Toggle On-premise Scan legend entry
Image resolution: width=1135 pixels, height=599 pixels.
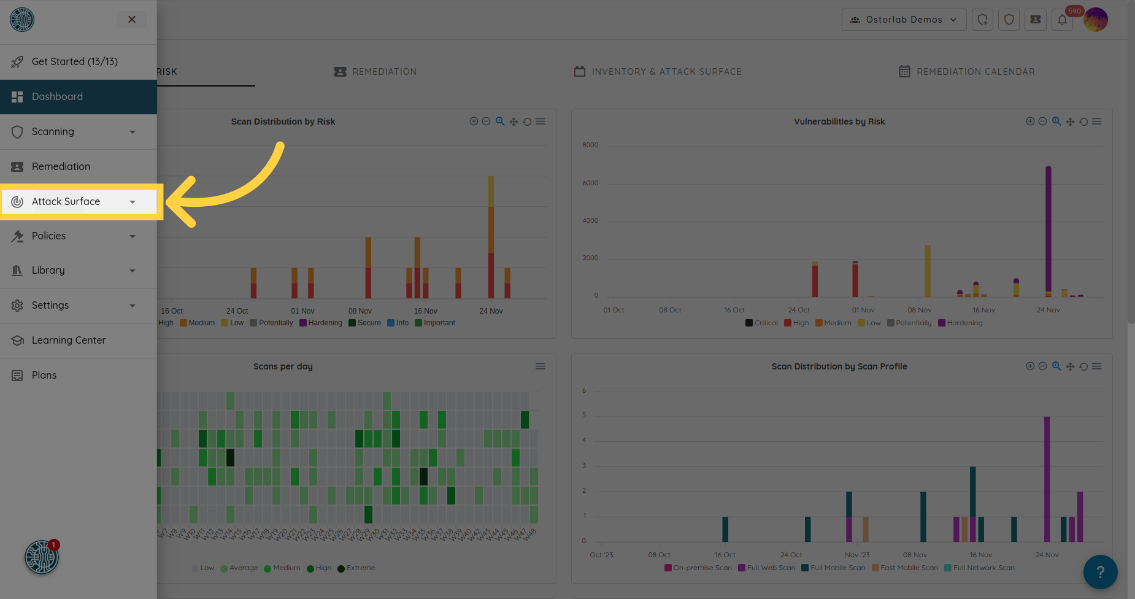coord(698,568)
